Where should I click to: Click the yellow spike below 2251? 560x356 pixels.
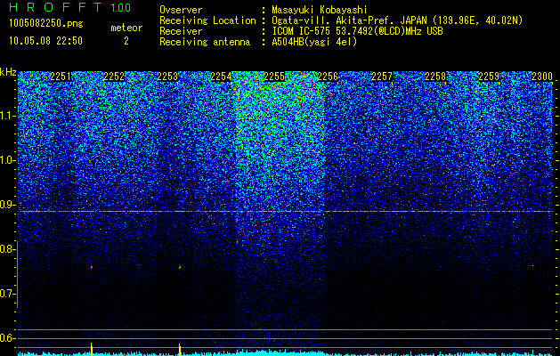point(92,349)
